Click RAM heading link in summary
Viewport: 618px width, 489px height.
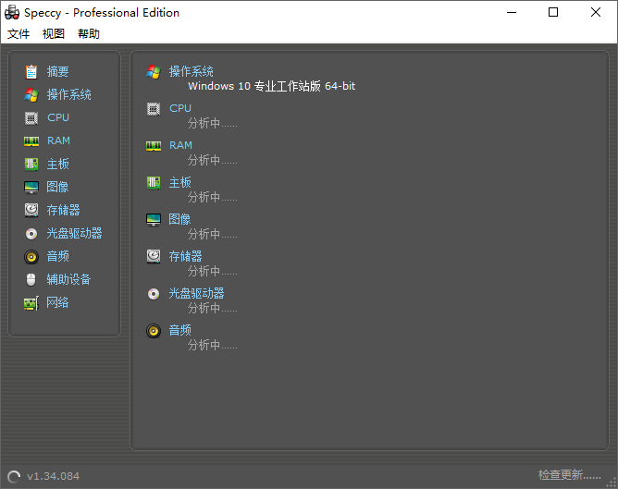(181, 145)
